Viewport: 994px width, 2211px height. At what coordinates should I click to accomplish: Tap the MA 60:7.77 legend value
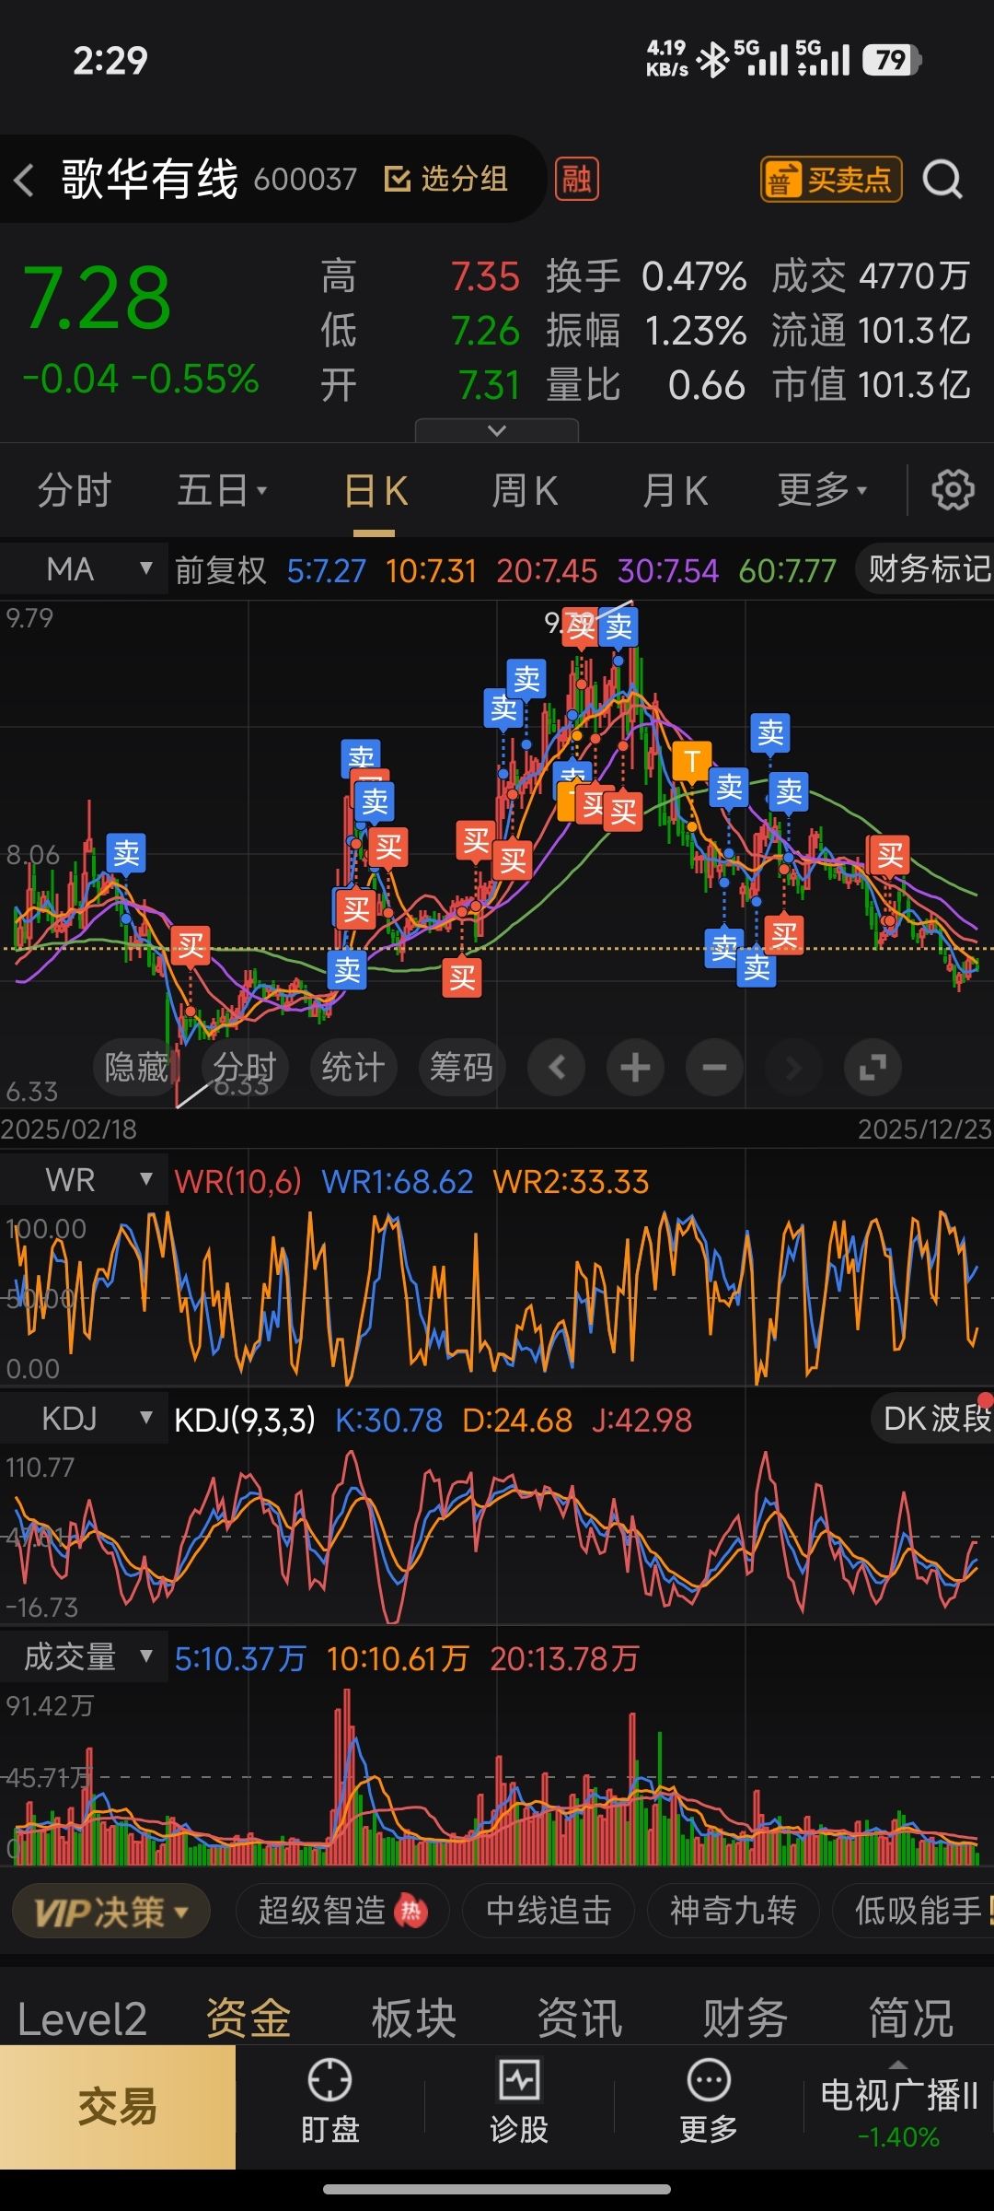coord(787,571)
